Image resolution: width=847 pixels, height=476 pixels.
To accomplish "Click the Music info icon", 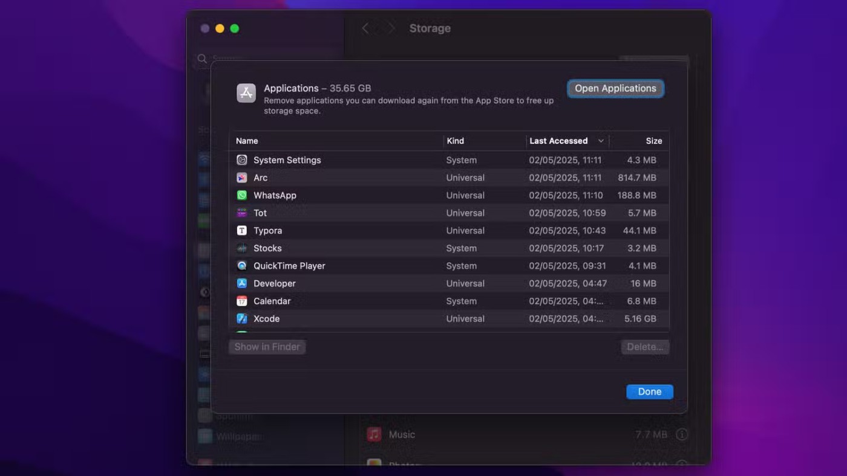I will [x=682, y=434].
